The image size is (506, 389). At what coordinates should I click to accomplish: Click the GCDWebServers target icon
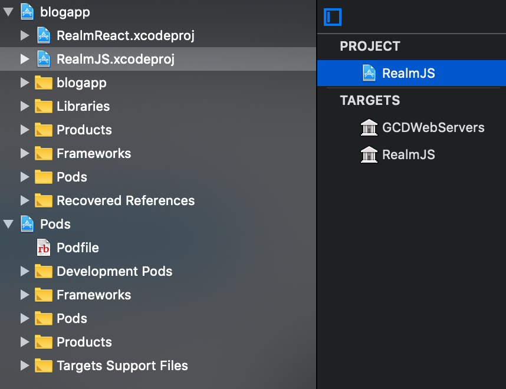click(x=369, y=127)
